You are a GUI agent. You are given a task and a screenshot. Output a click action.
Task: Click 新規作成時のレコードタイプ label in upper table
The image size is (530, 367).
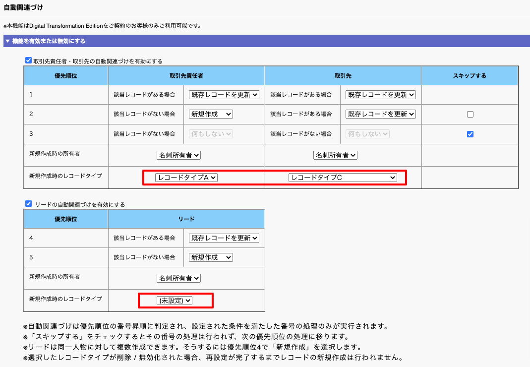[65, 176]
